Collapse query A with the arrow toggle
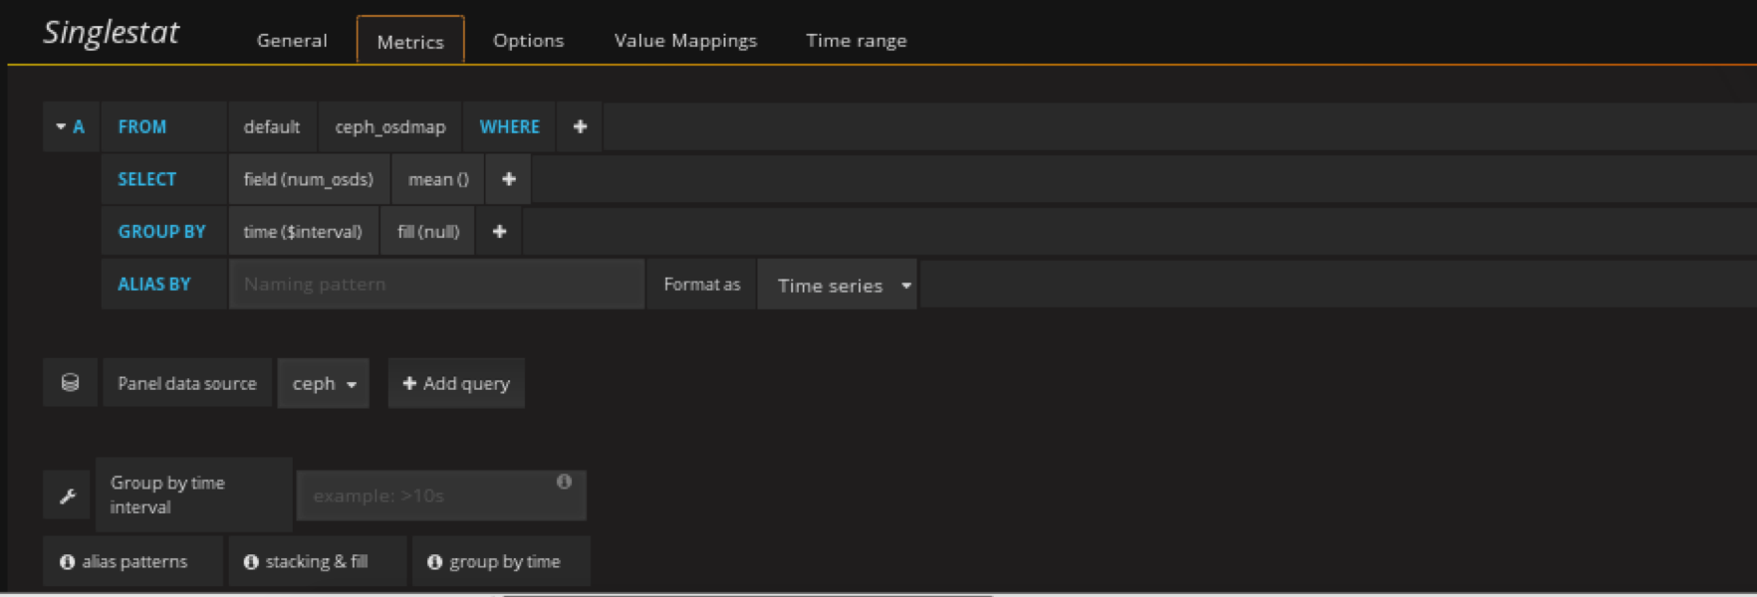This screenshot has height=597, width=1757. point(62,126)
